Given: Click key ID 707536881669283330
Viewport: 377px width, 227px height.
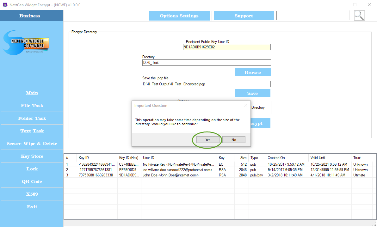Looking at the screenshot, I should [96, 175].
